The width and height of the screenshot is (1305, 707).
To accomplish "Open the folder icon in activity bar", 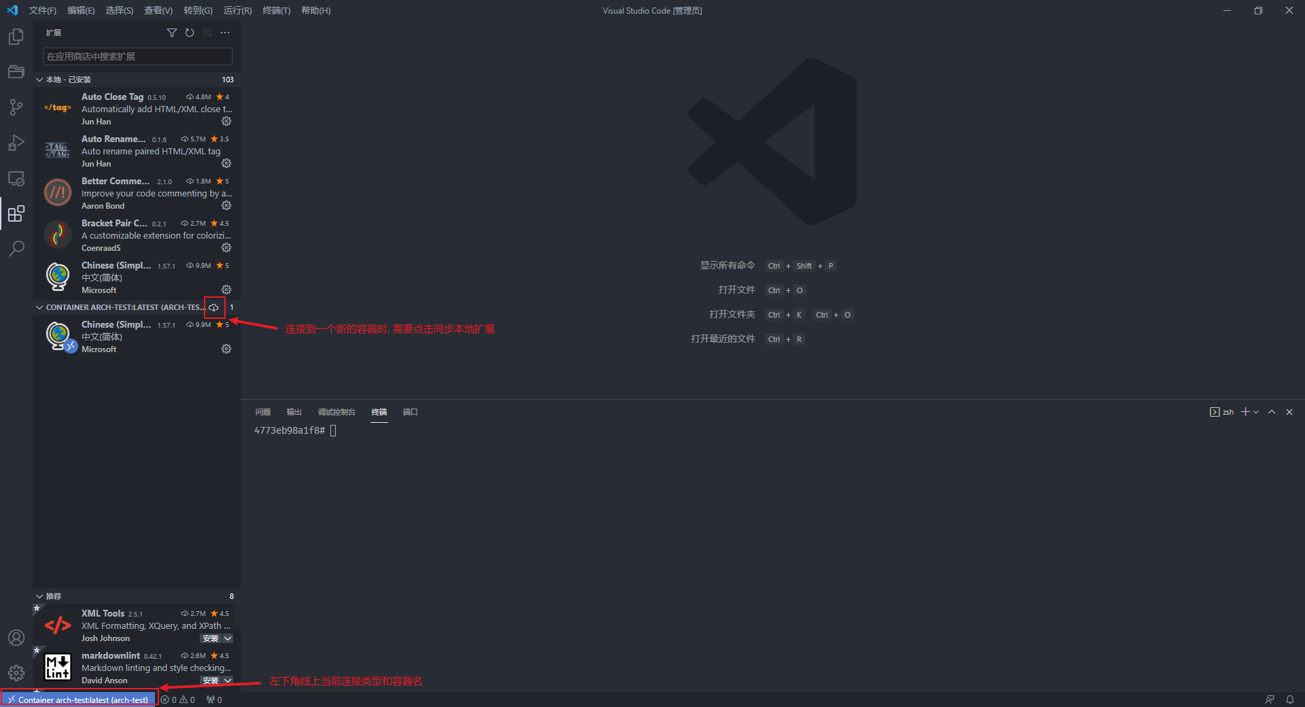I will [16, 72].
